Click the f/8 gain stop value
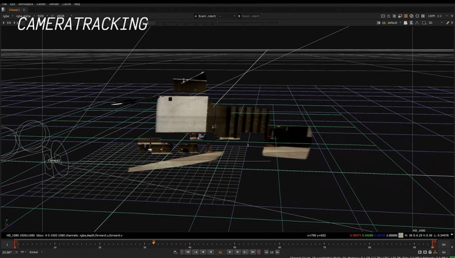 click(x=9, y=22)
